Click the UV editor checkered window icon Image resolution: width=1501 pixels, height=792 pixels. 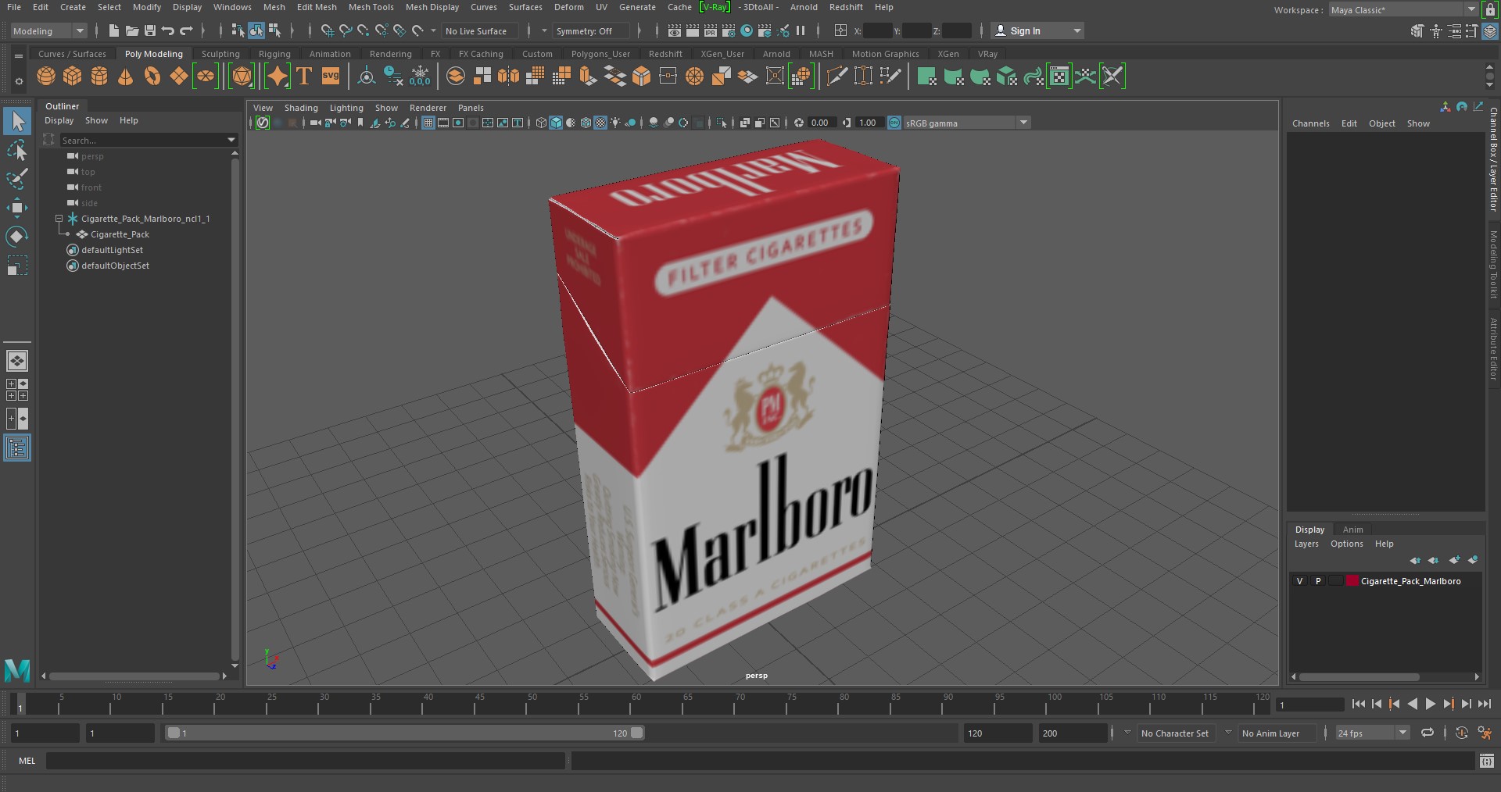1059,76
